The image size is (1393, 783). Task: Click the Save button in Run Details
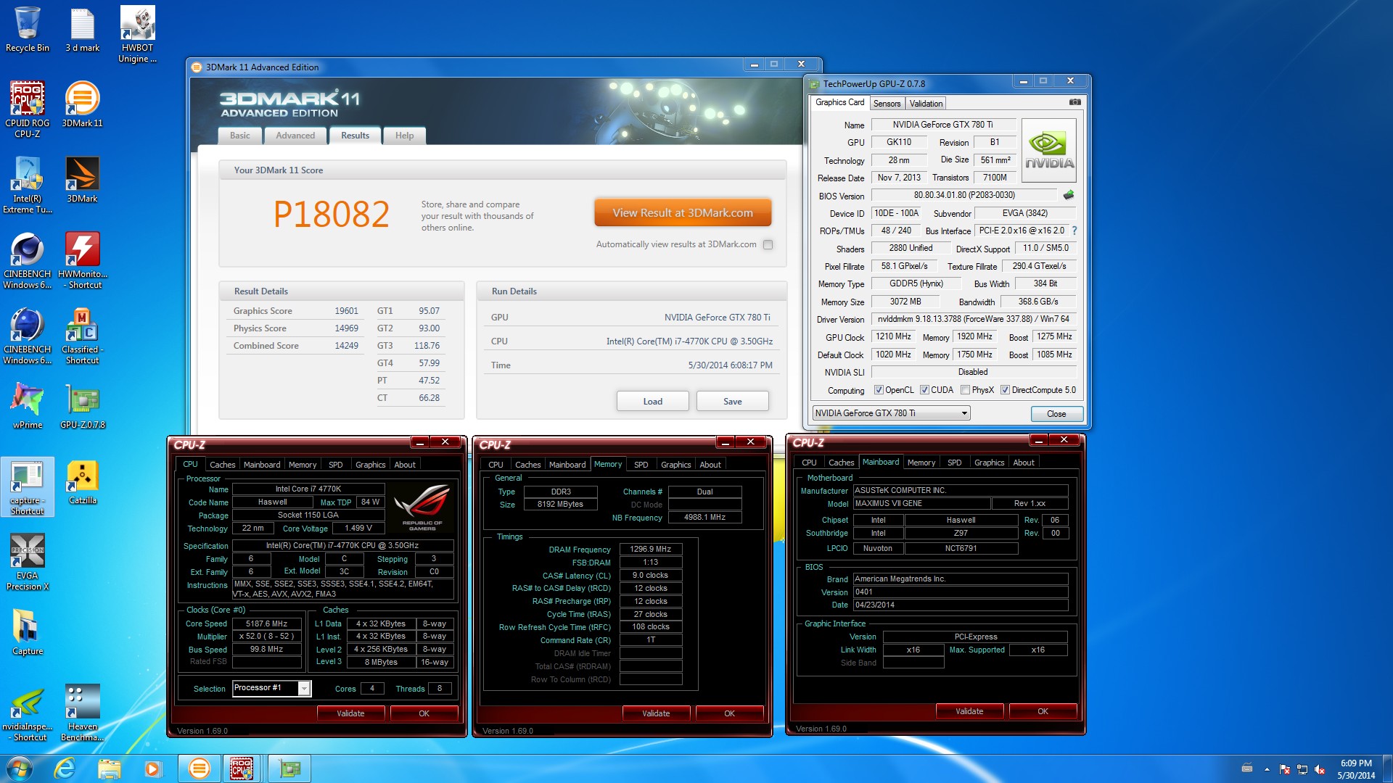pyautogui.click(x=732, y=402)
